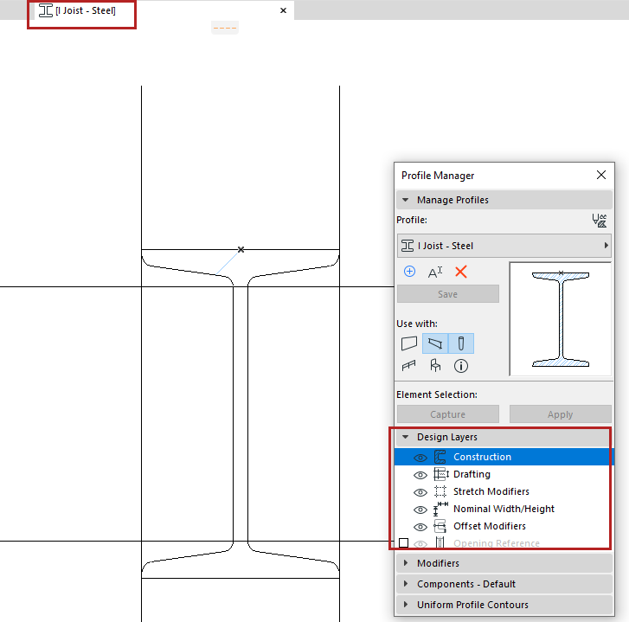
Task: Click the fill override icon beside Profile label
Action: point(600,221)
